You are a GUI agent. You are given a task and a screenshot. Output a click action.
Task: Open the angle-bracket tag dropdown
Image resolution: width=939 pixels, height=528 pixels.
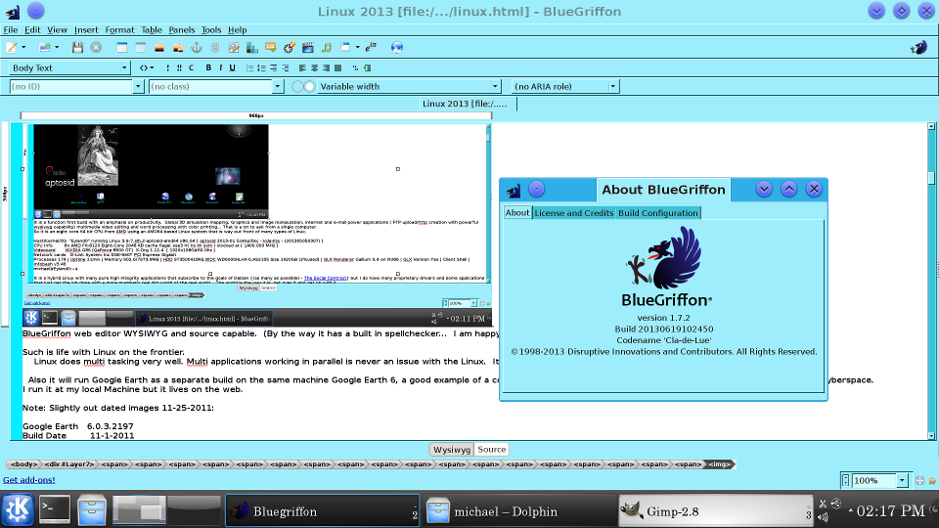click(x=146, y=68)
